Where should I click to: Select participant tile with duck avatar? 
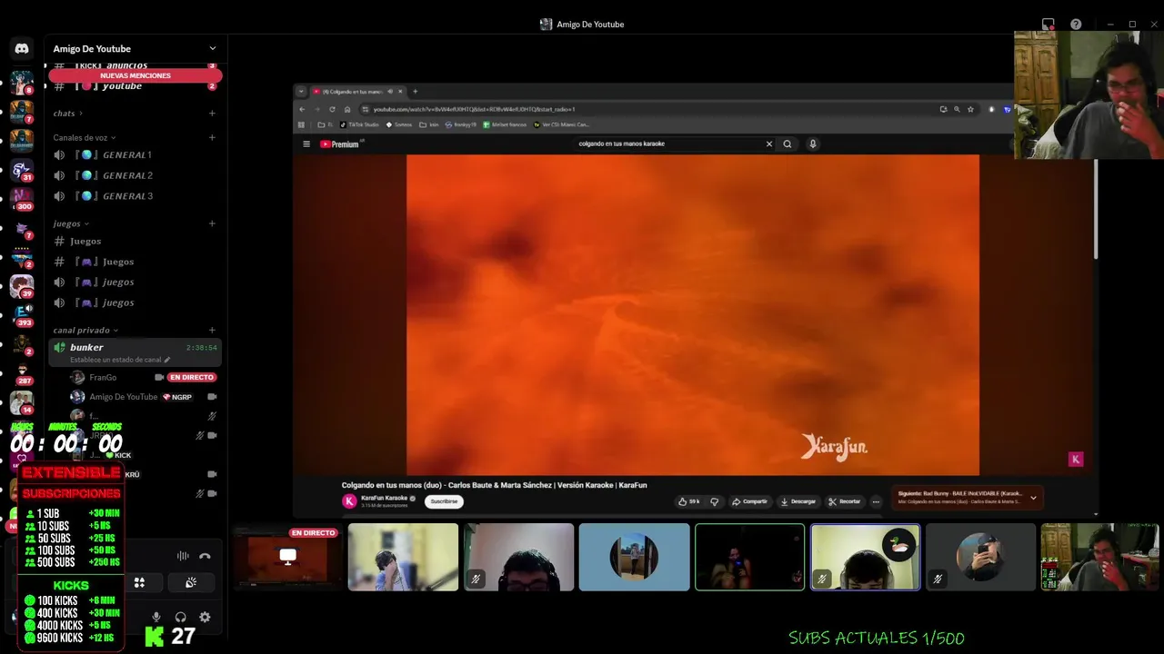tap(865, 557)
